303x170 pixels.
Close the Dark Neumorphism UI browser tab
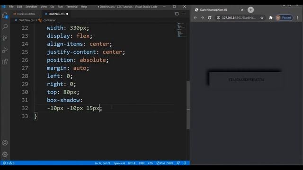coord(242,10)
